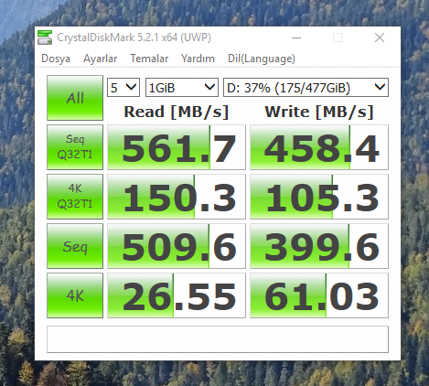
Task: Click the CrystalDiskMark app icon in title bar
Action: click(45, 38)
